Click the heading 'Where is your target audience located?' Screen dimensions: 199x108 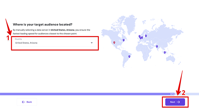pyautogui.click(x=42, y=24)
